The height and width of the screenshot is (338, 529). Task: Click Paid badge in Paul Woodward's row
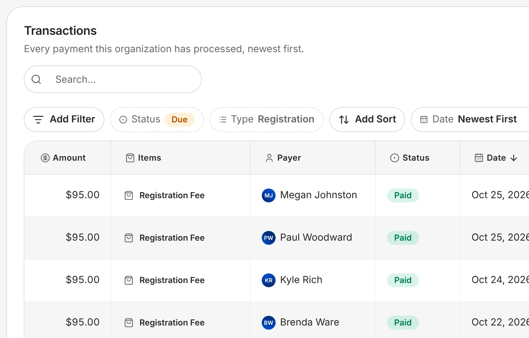403,238
